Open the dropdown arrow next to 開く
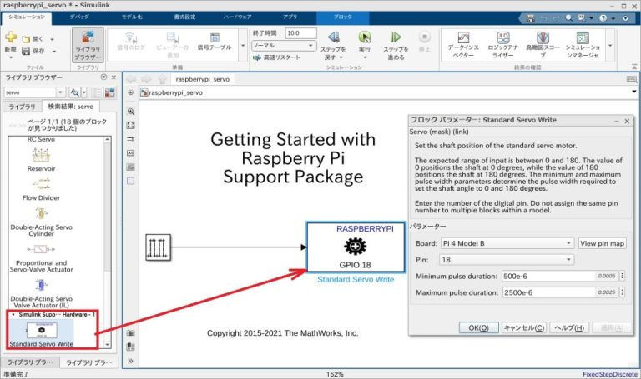641x379 pixels. tap(52, 40)
